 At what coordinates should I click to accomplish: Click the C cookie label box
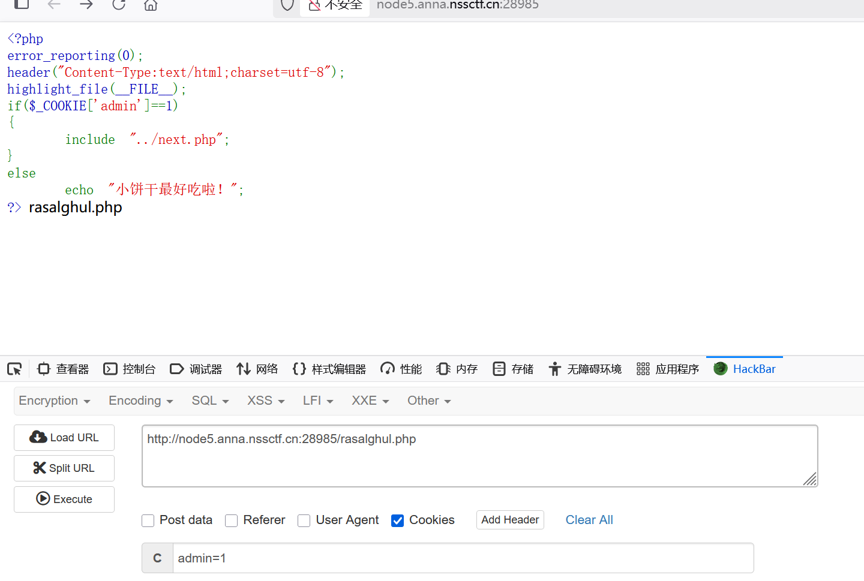click(158, 558)
